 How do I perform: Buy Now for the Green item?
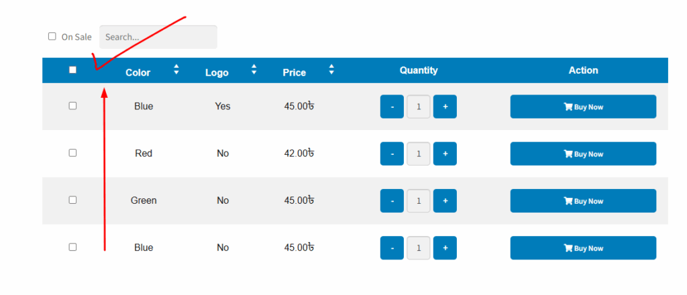[x=583, y=201]
